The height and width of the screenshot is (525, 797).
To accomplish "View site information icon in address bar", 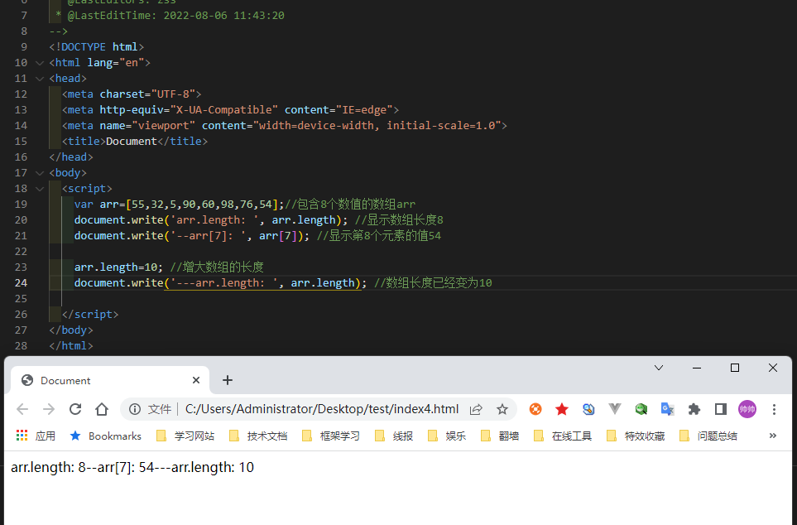I will pyautogui.click(x=135, y=409).
